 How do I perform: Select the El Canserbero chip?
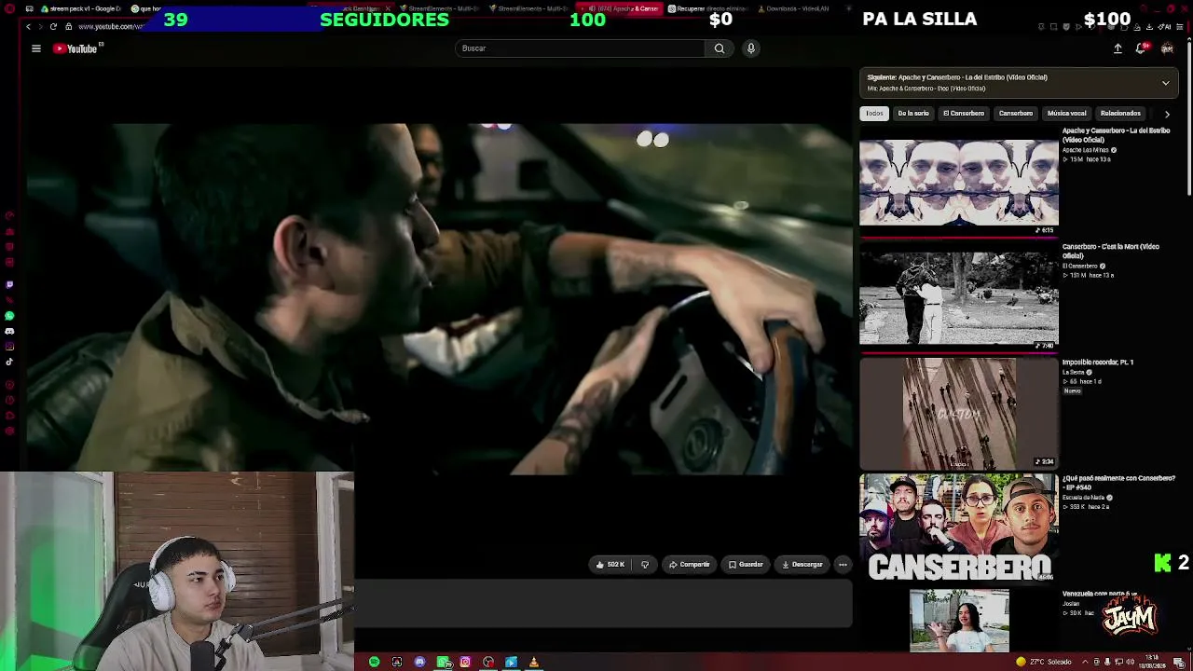coord(964,114)
